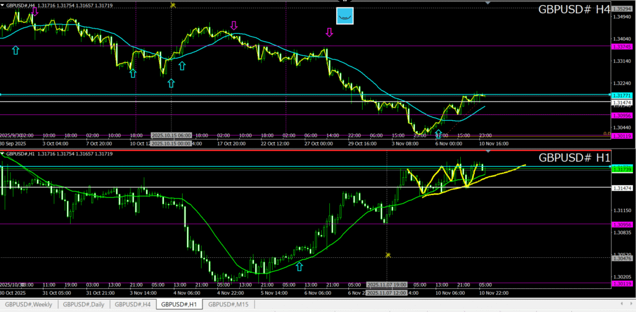Screen dimensions: 636x312
Task: Click the 1.33745 magenta price label
Action: coord(621,47)
